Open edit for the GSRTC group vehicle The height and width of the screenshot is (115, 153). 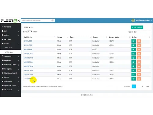coord(133,49)
